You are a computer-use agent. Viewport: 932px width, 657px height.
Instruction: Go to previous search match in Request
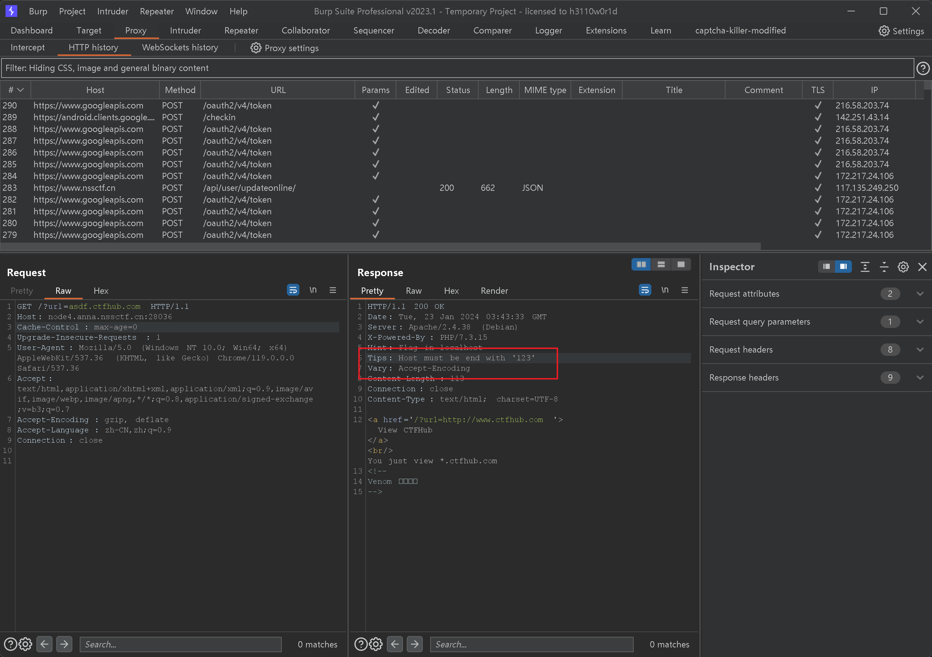[44, 644]
